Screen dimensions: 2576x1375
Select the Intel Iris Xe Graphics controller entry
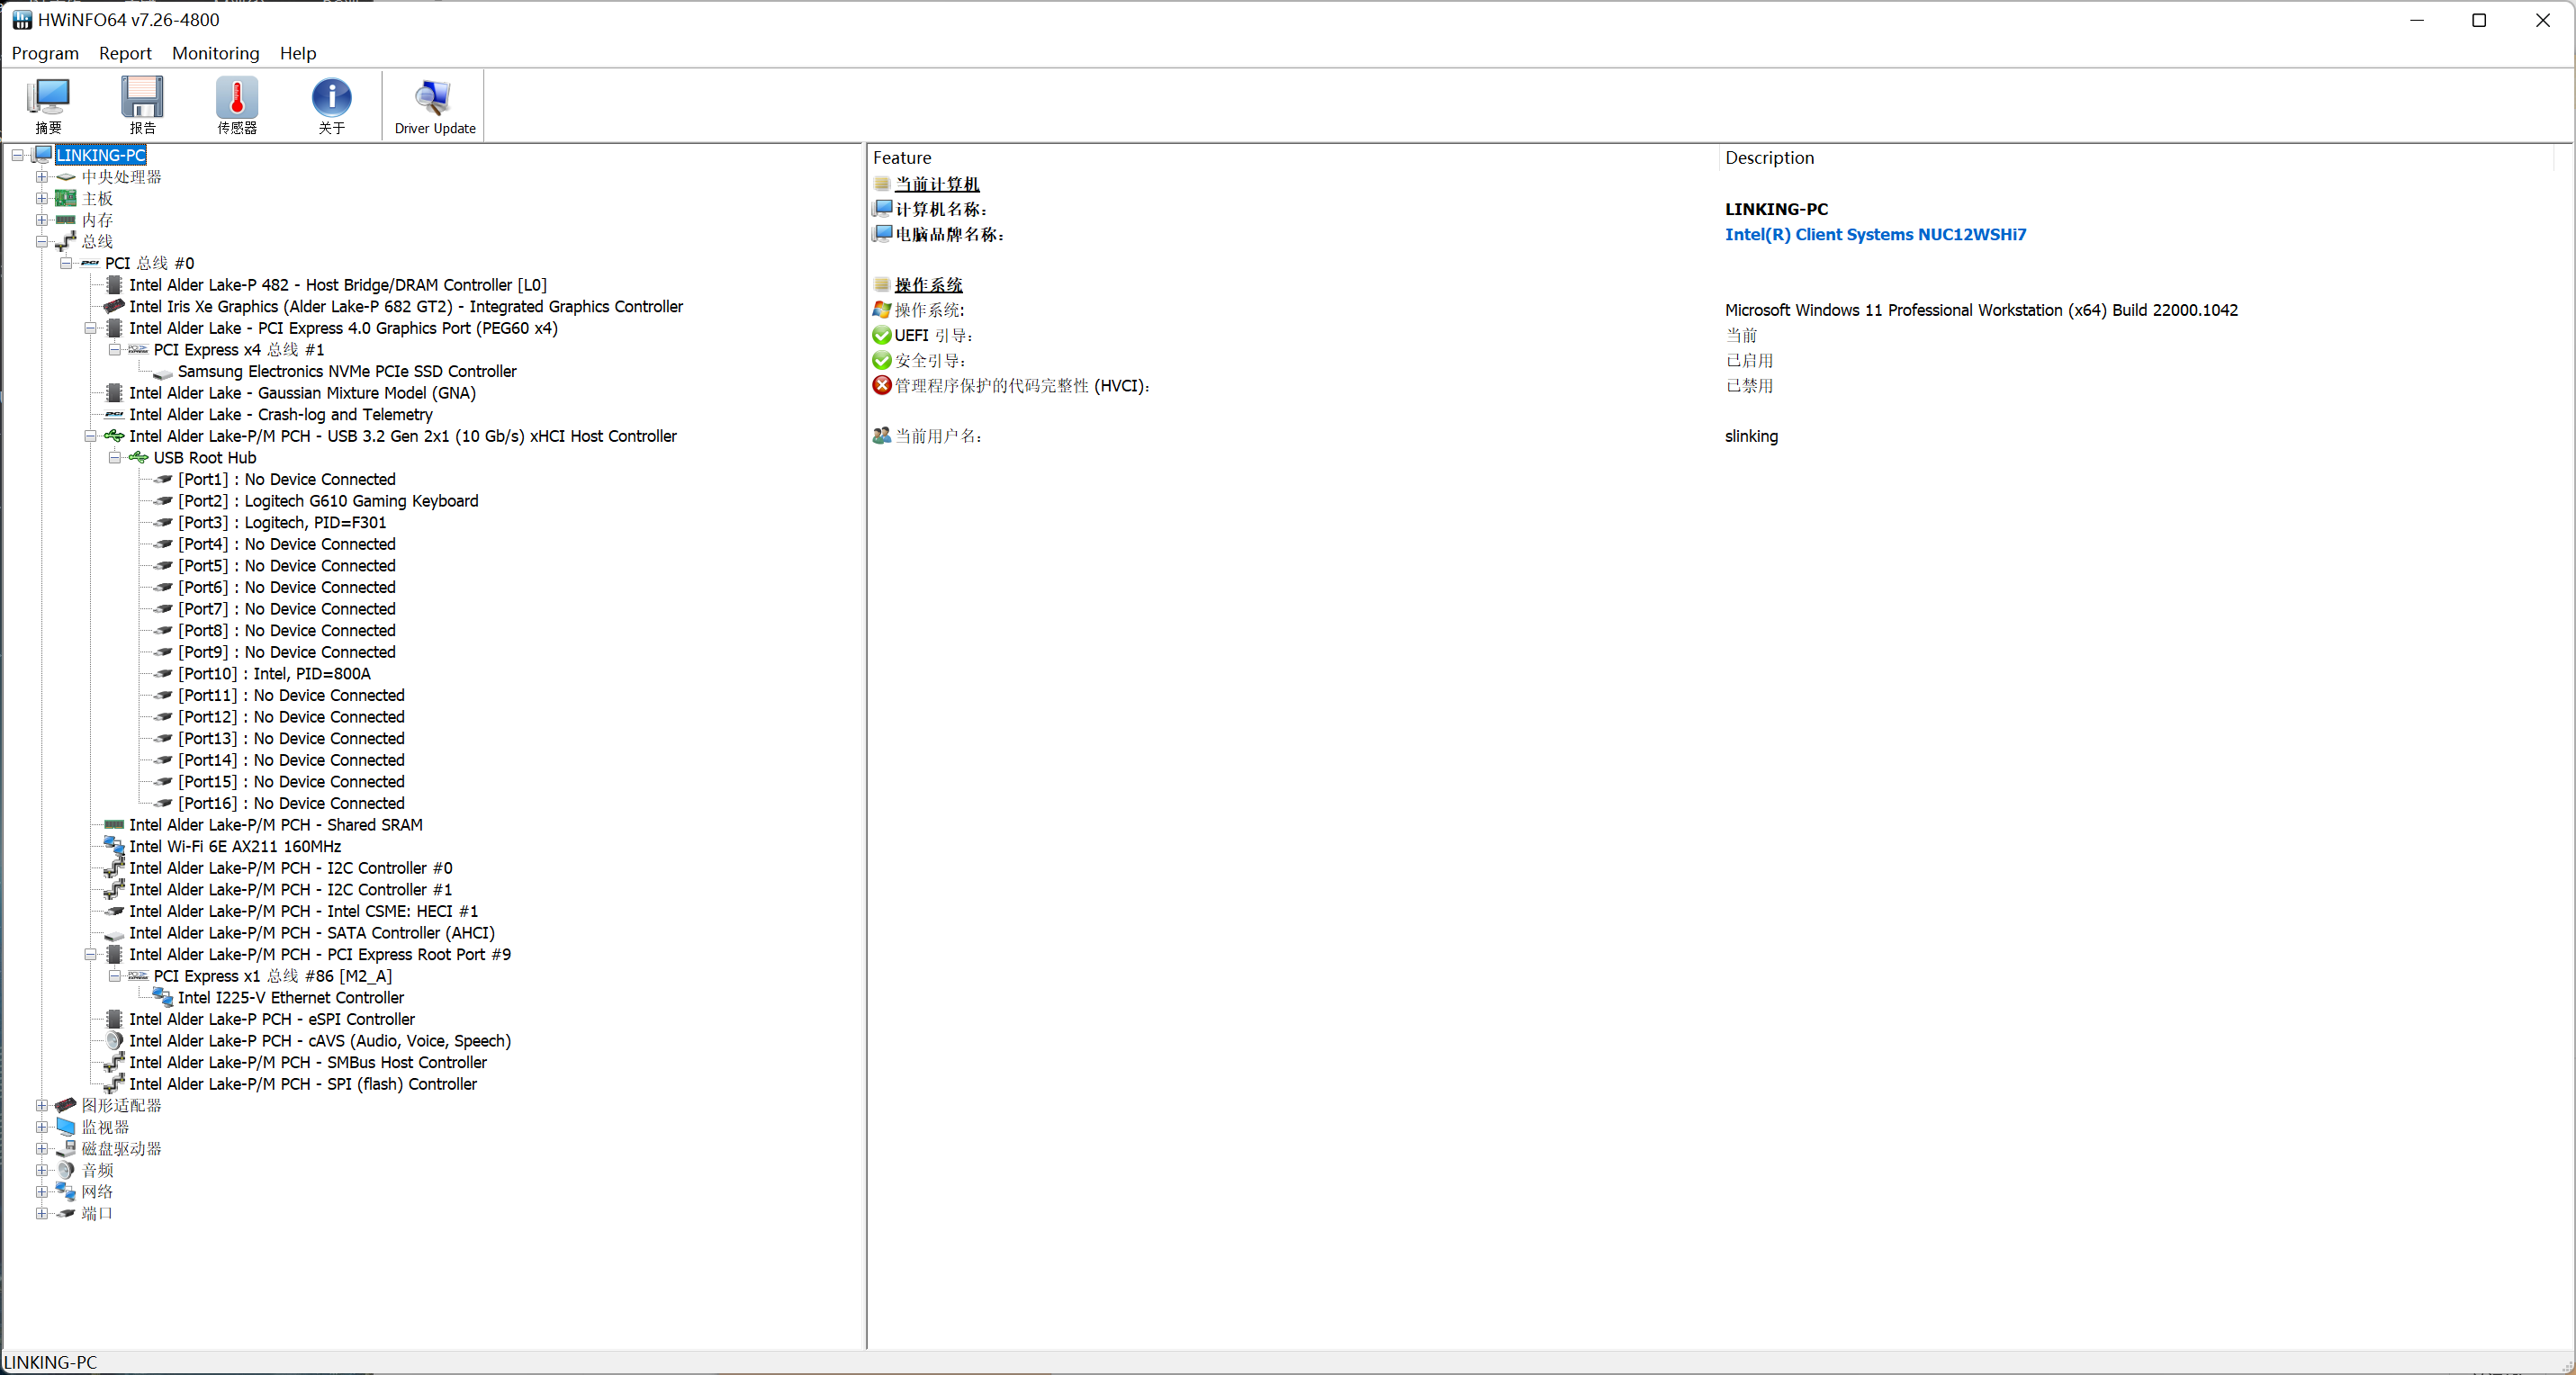pos(405,307)
